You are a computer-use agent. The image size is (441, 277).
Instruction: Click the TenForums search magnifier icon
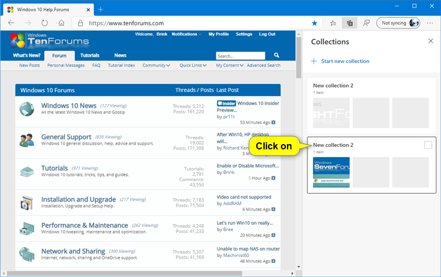pyautogui.click(x=276, y=55)
